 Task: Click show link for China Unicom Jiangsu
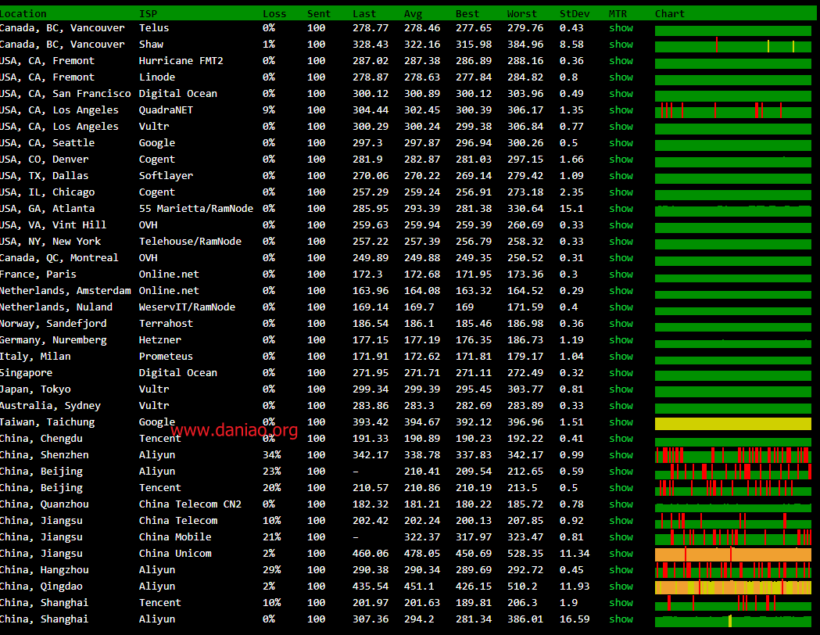(x=621, y=554)
